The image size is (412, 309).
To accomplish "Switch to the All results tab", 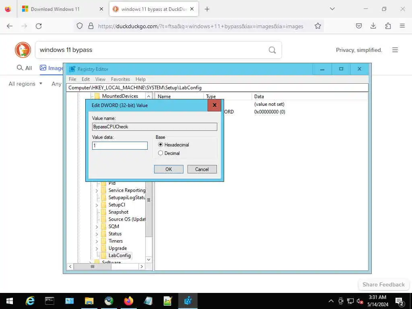I will (24, 68).
